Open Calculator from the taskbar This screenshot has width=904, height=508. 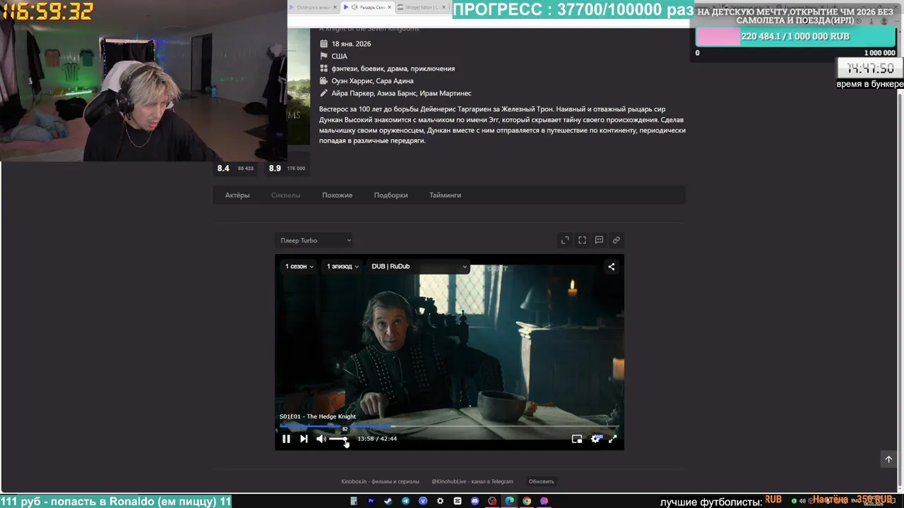tap(354, 501)
